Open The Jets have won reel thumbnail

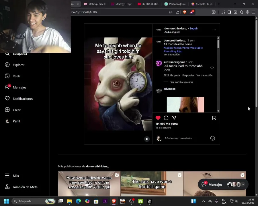(152, 184)
